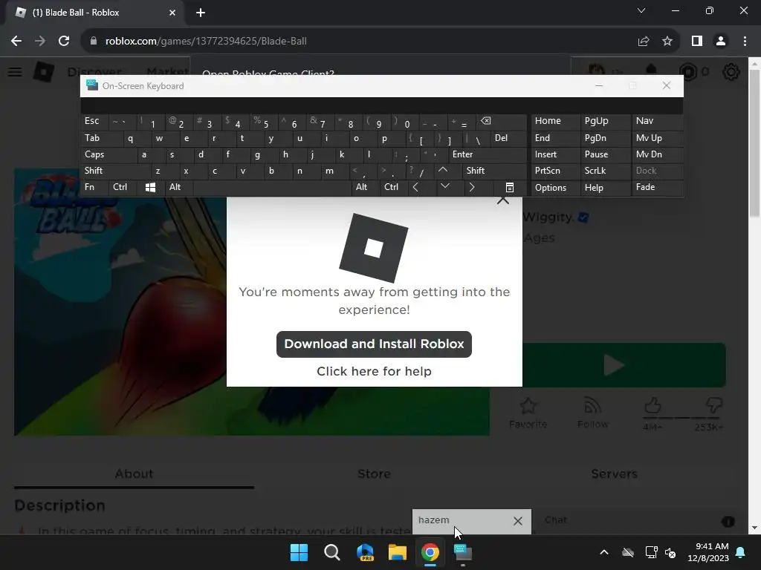Screen dimensions: 761x570
Task: Open the Windows Start menu
Action: [x=299, y=552]
